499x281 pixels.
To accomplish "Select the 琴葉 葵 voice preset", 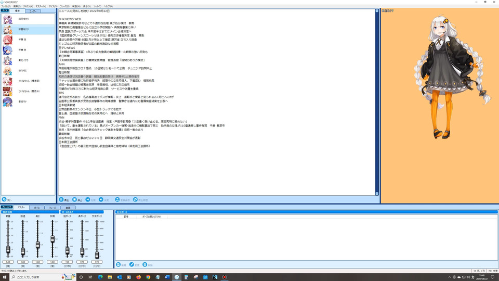I will 28,50.
